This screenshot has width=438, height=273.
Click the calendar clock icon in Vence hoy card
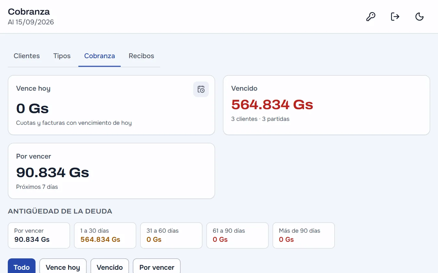pyautogui.click(x=201, y=89)
